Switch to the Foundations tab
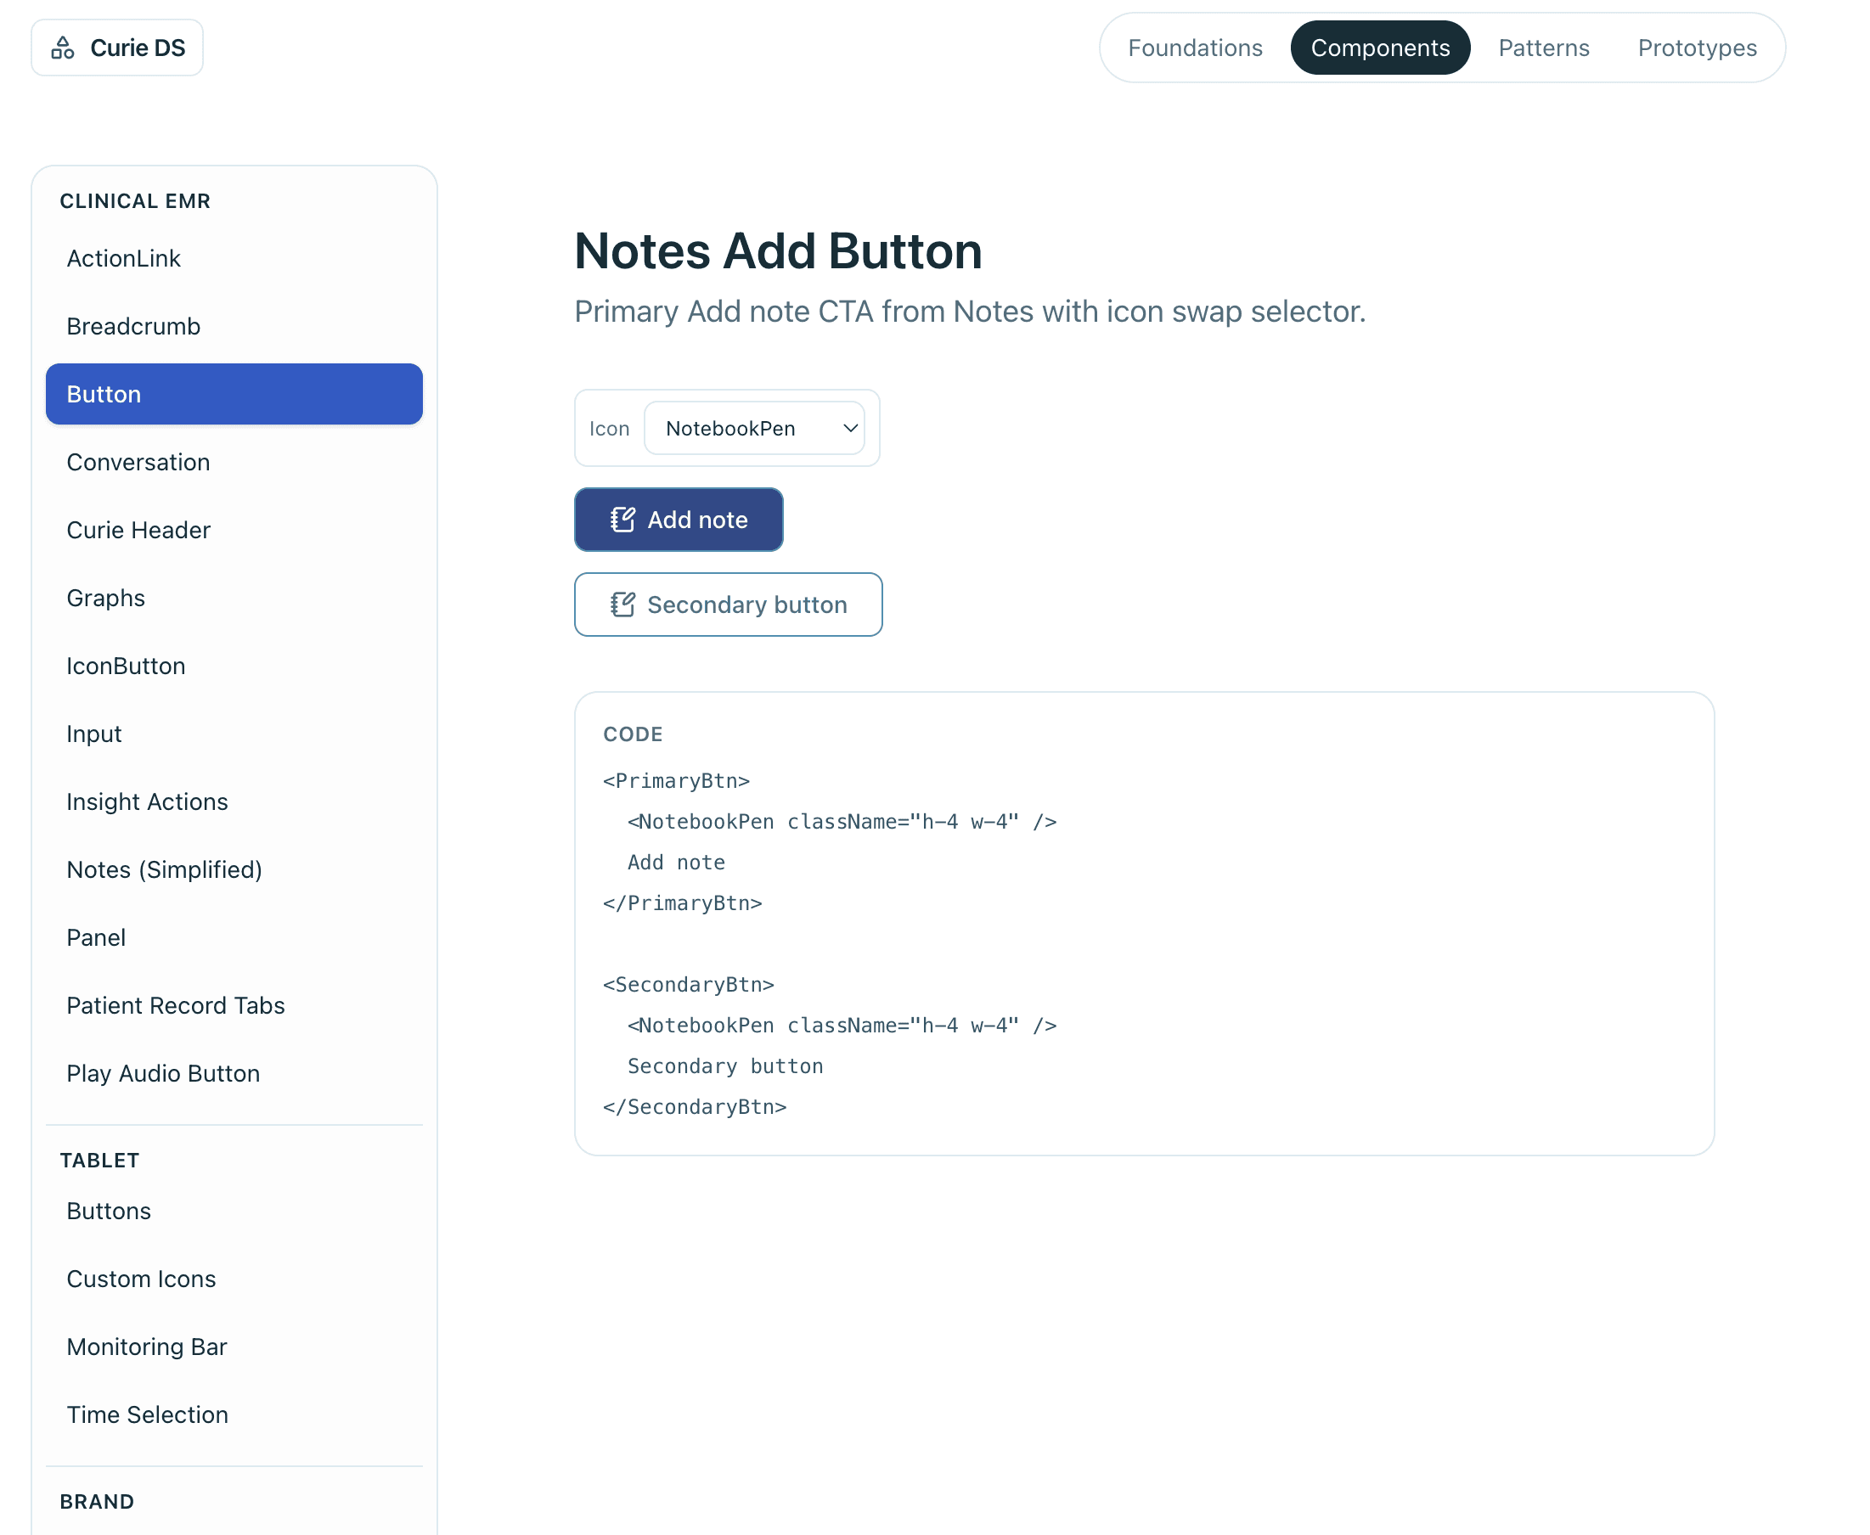Image resolution: width=1870 pixels, height=1535 pixels. [1195, 48]
